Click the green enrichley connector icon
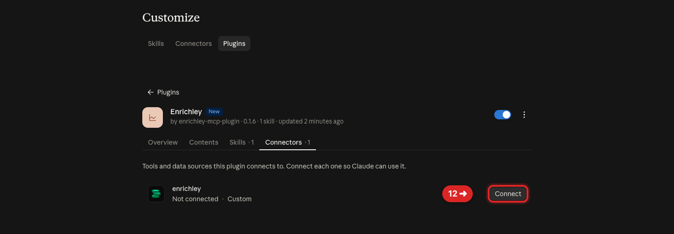 click(x=156, y=194)
